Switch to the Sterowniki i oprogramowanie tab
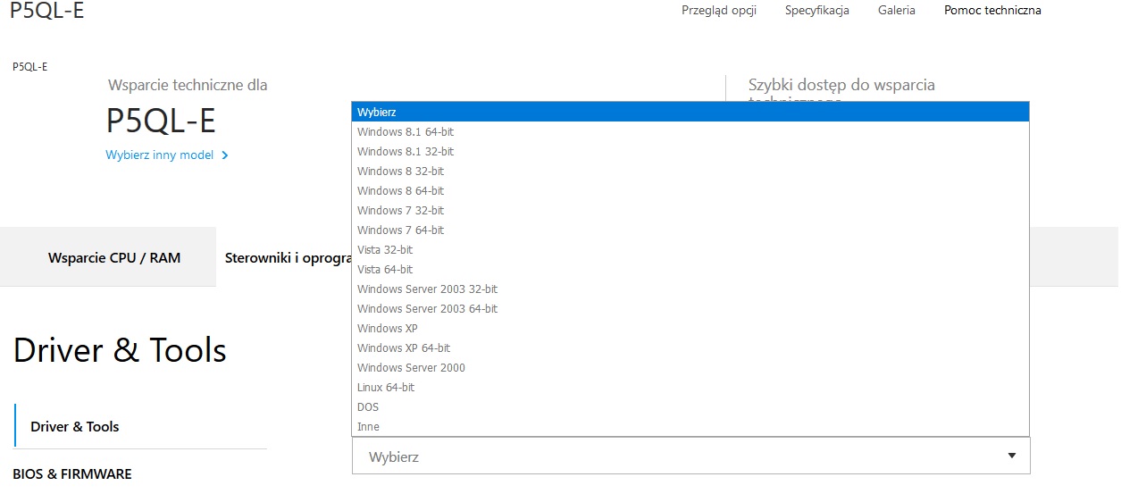Viewport: 1121px width, 494px height. click(x=288, y=257)
